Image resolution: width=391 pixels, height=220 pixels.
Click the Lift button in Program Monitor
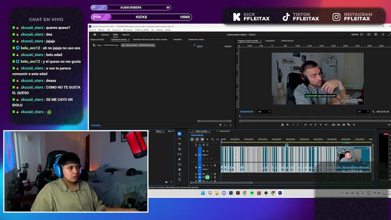pos(333,125)
